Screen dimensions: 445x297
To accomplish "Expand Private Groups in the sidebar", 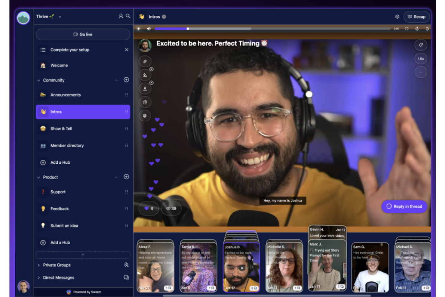I will 38,265.
